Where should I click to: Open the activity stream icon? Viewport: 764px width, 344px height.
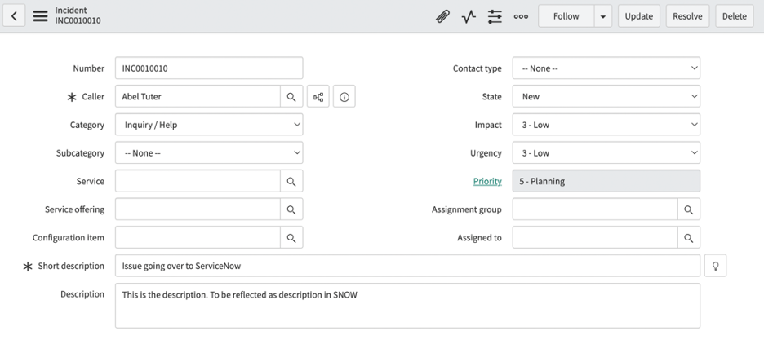pyautogui.click(x=469, y=16)
